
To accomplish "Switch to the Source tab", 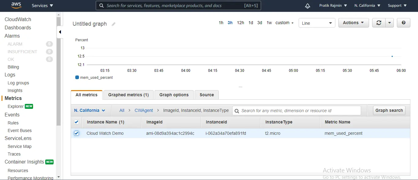I will click(207, 95).
